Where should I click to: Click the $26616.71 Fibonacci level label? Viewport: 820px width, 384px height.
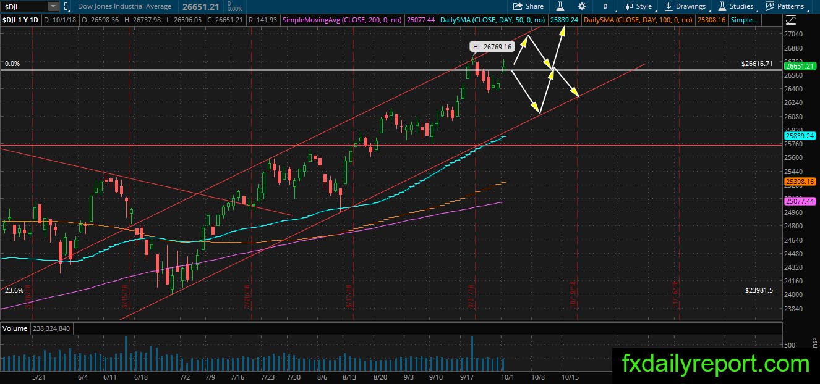(757, 64)
